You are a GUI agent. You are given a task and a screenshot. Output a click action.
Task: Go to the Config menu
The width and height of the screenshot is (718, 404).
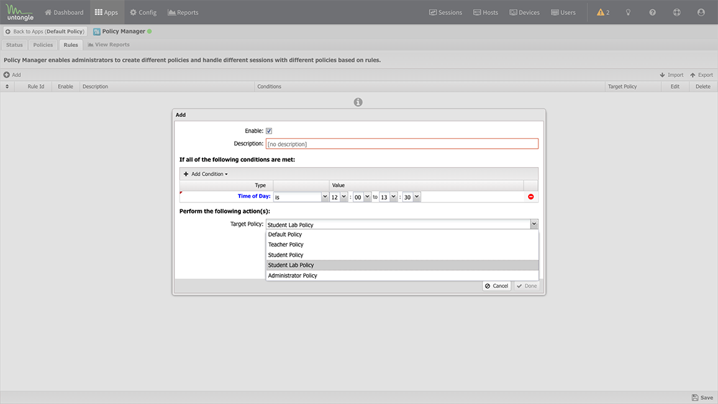144,12
